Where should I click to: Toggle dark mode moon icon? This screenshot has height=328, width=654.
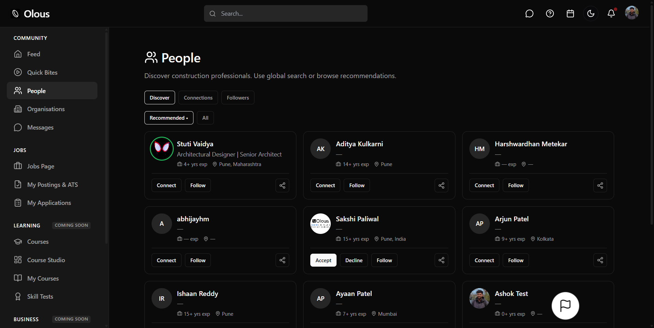(591, 14)
